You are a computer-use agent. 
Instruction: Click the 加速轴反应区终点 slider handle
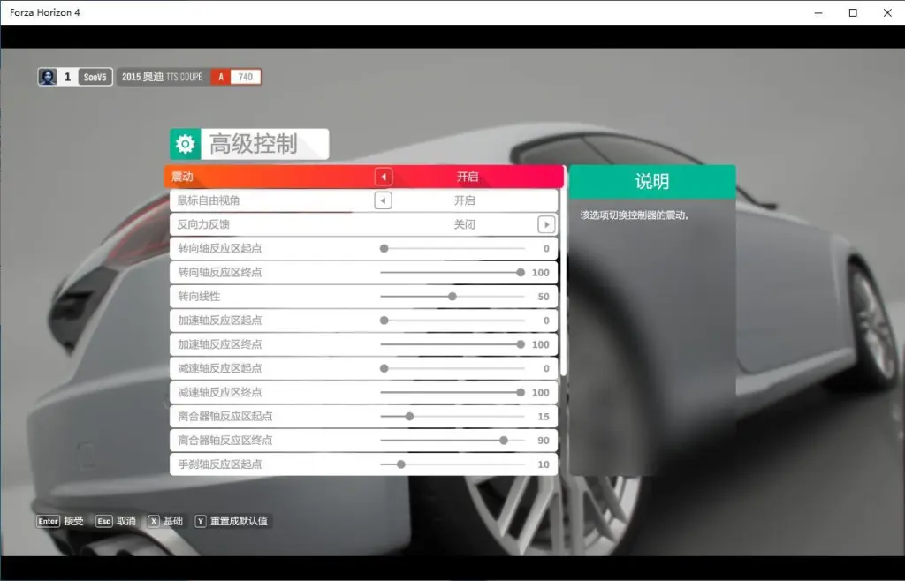pos(521,344)
